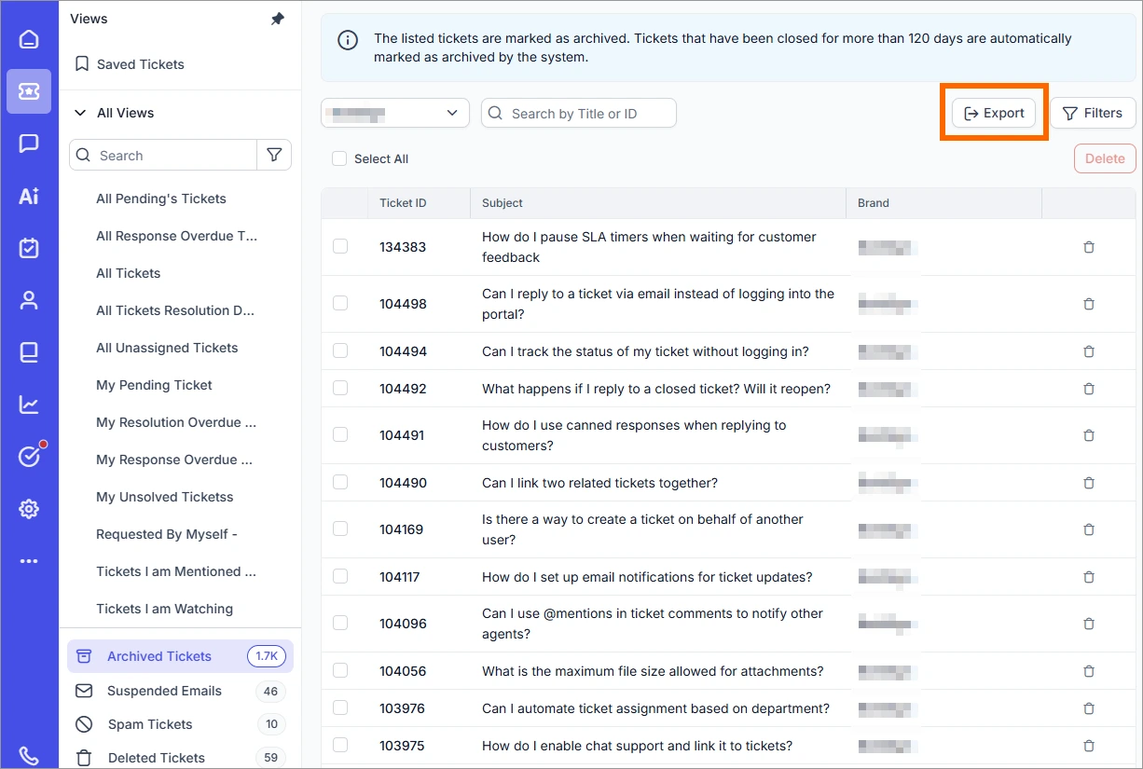Open the views filter funnel icon

274,156
